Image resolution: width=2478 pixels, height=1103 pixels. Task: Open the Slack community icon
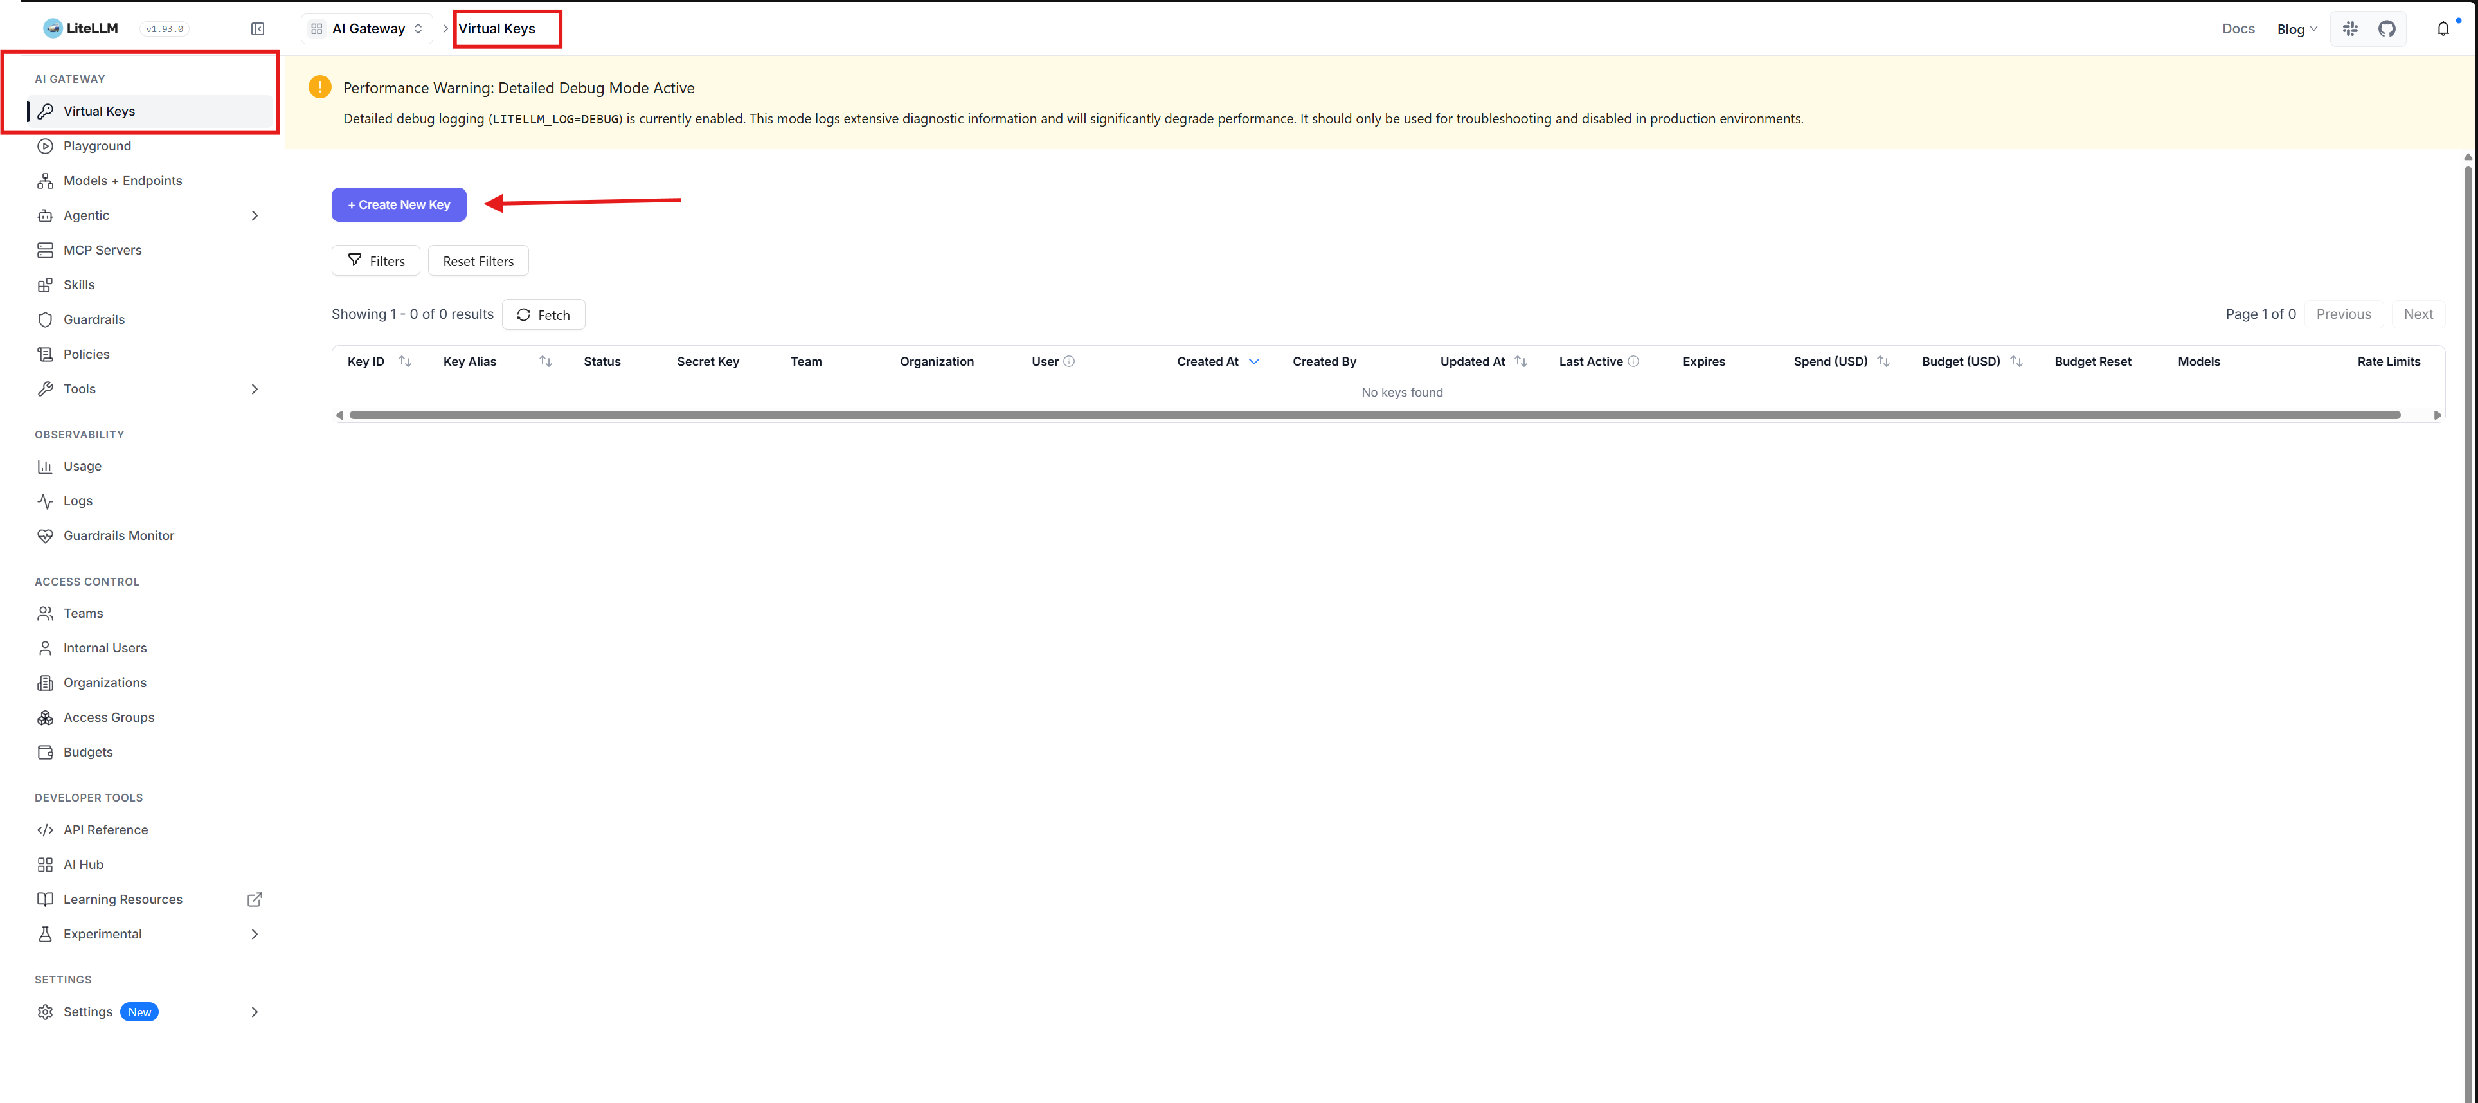click(2350, 29)
